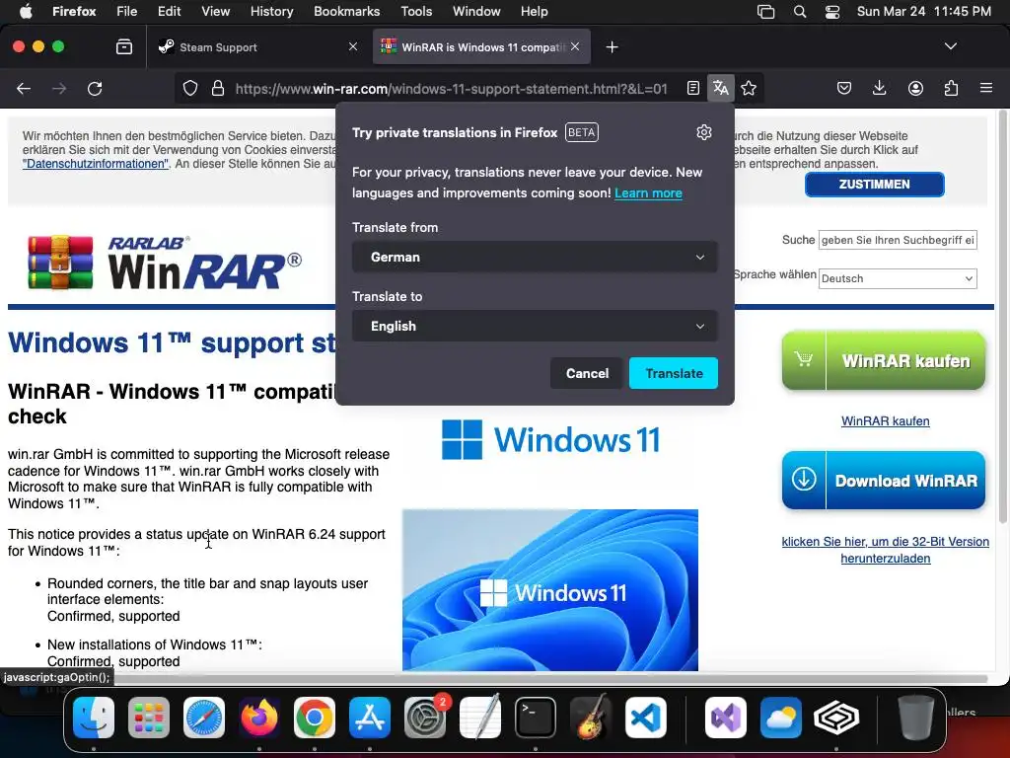
Task: Open Trash in the Dock
Action: pos(916,718)
